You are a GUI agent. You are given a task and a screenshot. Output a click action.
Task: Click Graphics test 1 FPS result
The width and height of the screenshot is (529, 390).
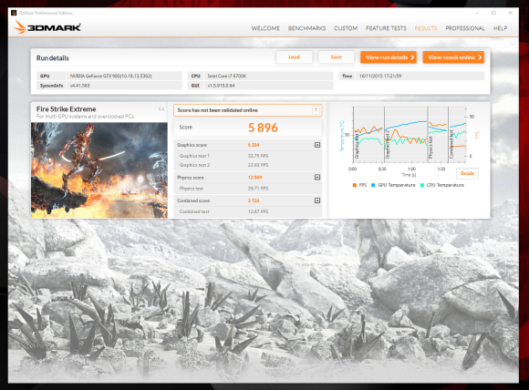point(258,156)
